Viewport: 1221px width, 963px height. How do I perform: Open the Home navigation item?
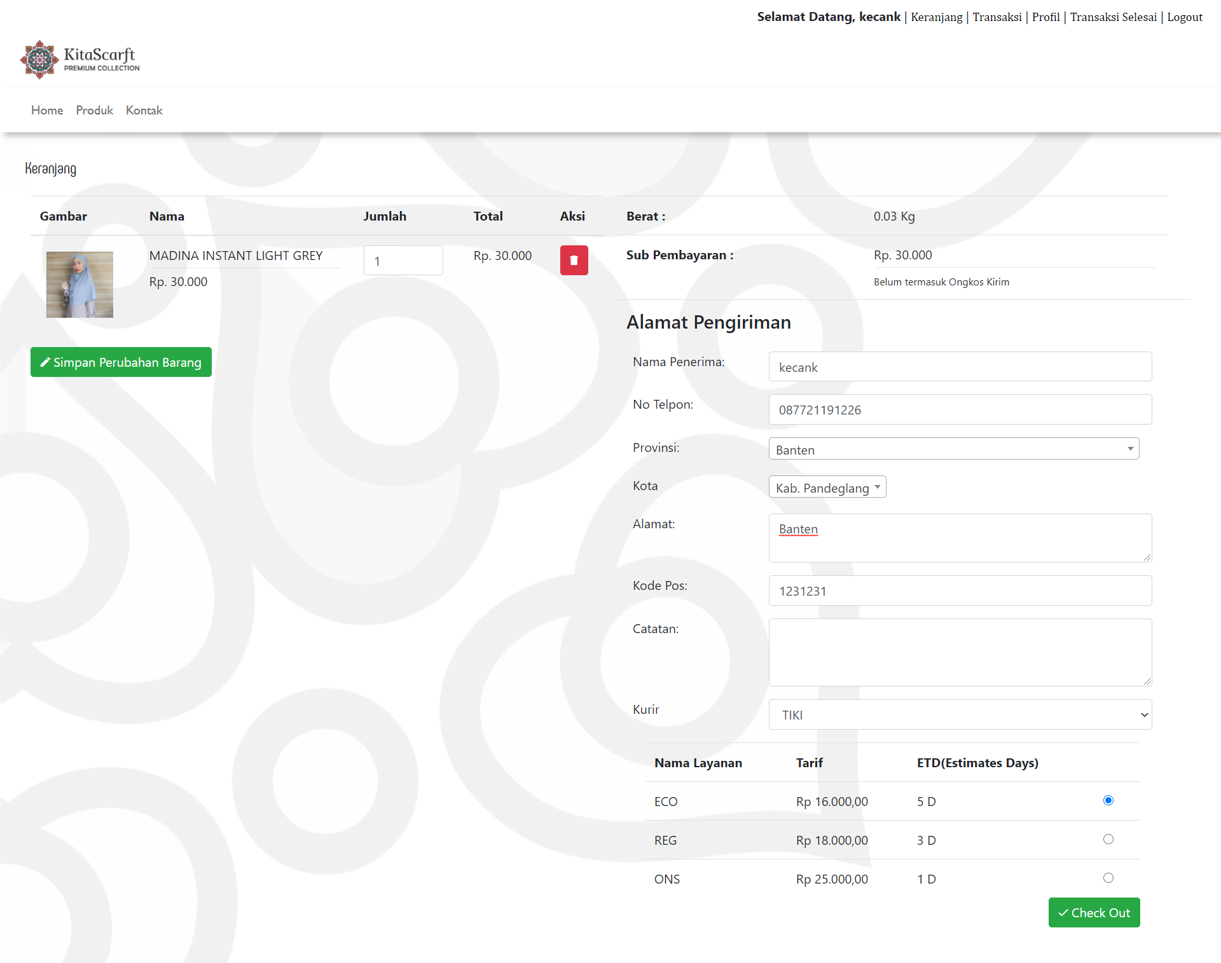click(47, 111)
